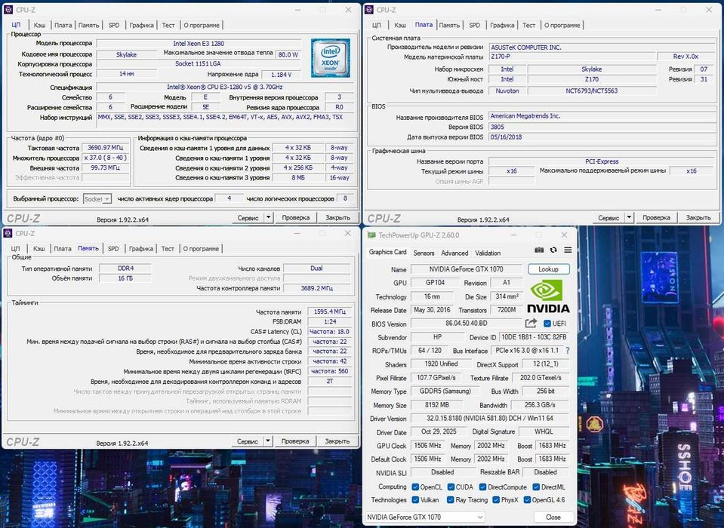Image resolution: width=724 pixels, height=528 pixels.
Task: Open the Socket processor selection dropdown
Action: 97,198
